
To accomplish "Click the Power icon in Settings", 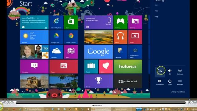I will 170,82.
